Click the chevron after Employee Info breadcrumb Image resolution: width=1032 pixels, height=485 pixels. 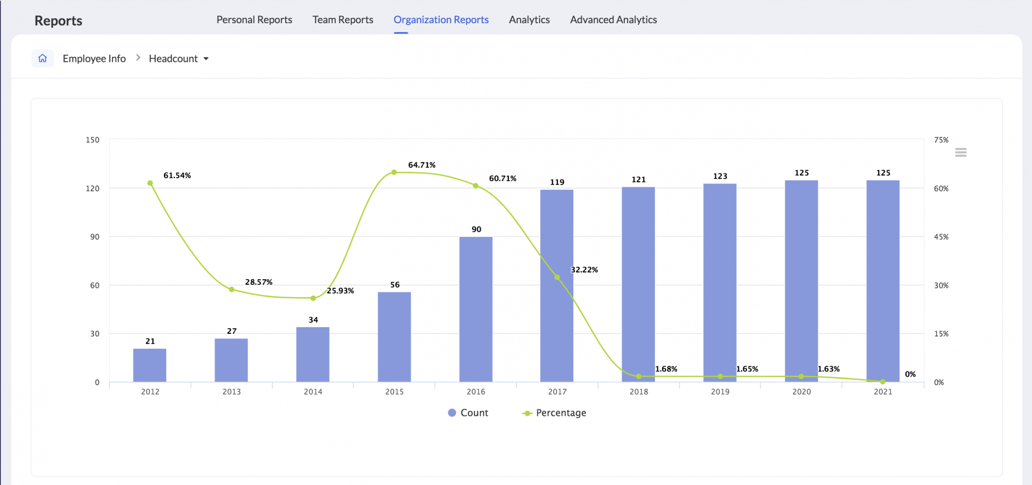(137, 58)
